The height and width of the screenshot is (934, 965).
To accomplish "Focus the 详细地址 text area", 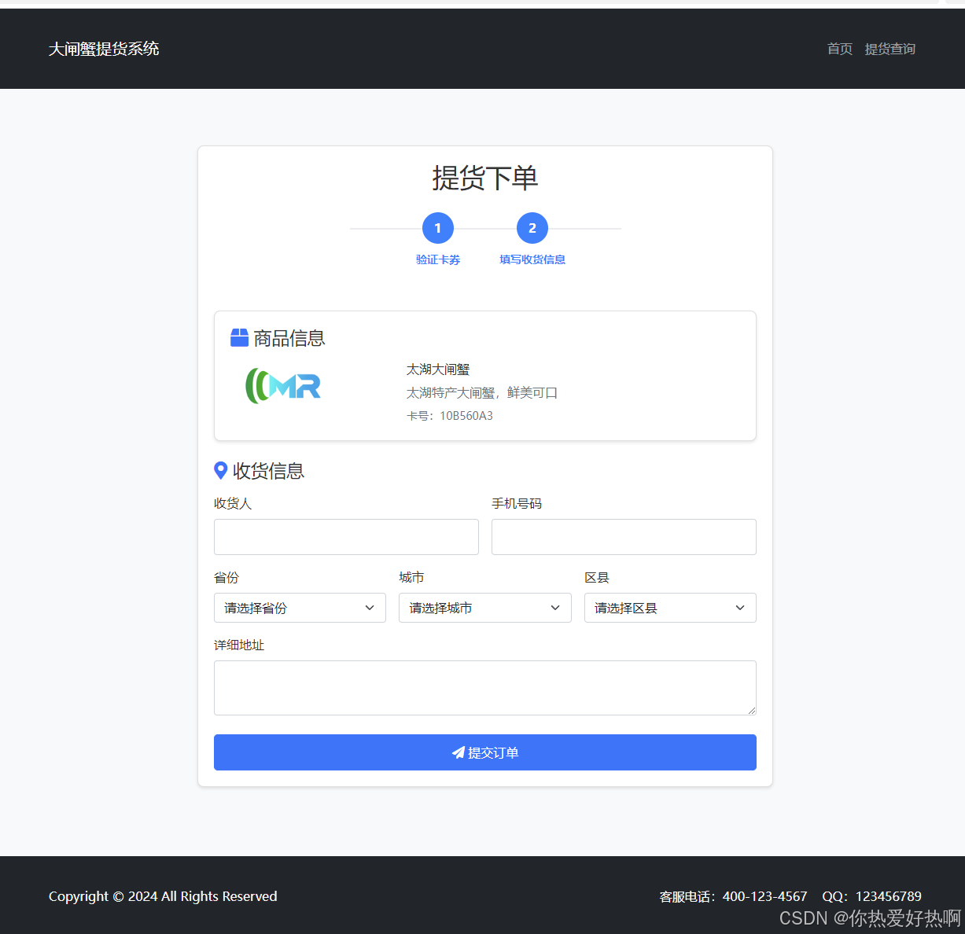I will click(x=485, y=688).
